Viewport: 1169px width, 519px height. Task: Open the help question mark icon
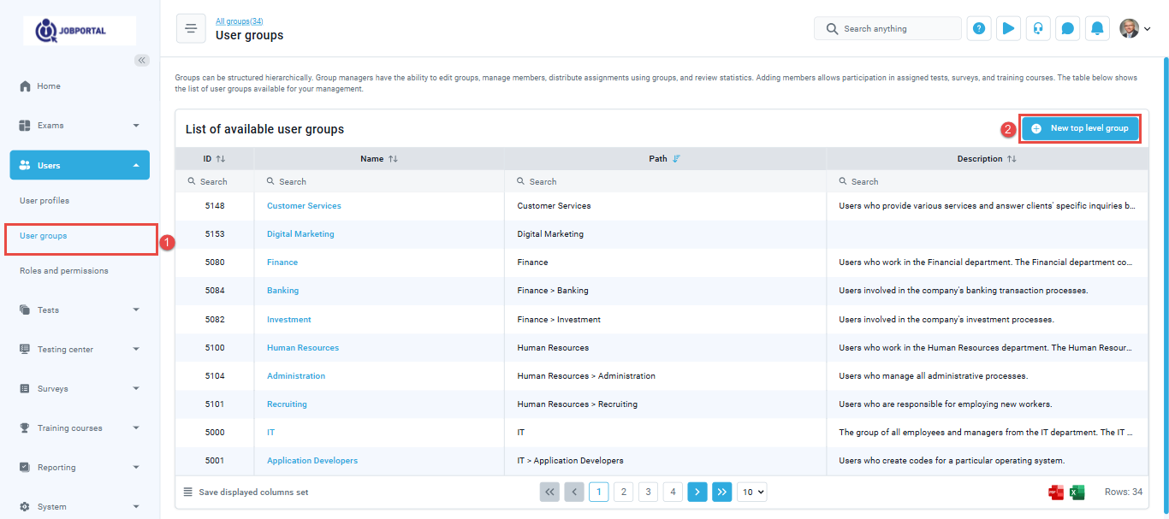pyautogui.click(x=979, y=28)
